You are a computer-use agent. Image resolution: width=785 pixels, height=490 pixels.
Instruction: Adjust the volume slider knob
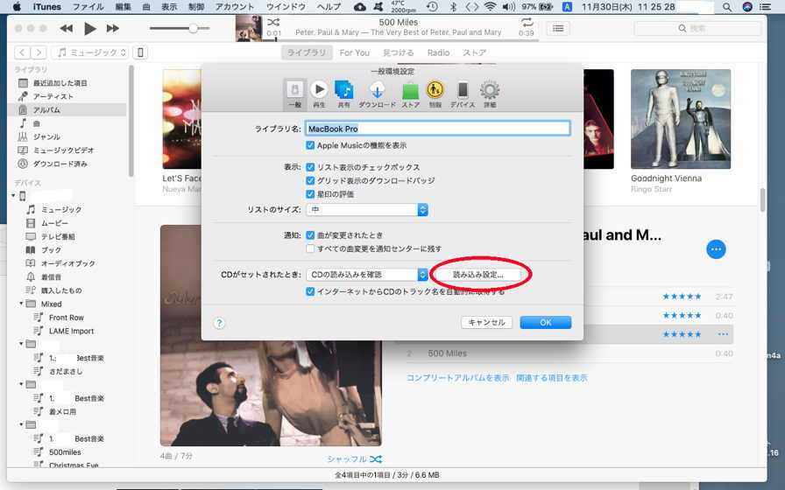pyautogui.click(x=194, y=29)
